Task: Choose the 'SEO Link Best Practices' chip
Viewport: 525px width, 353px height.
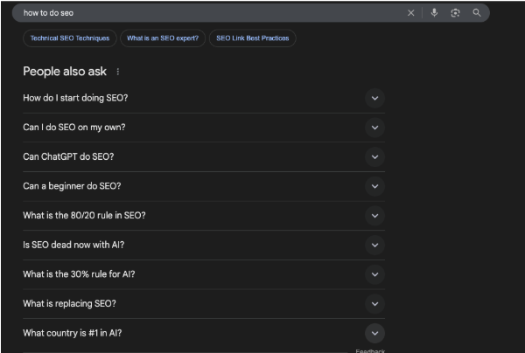Action: [252, 38]
